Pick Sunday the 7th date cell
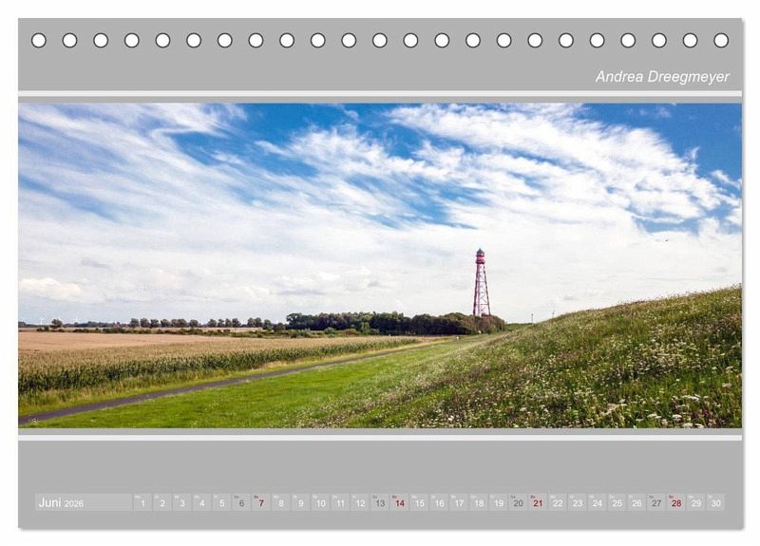Image resolution: width=760 pixels, height=546 pixels. coord(261,502)
